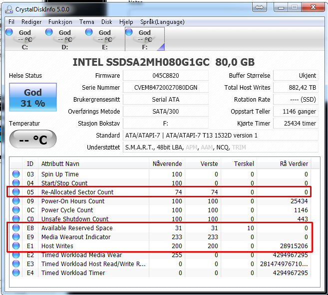Select the blue status orb for disk C:
Image resolution: width=328 pixels, height=295 pixels.
(9, 32)
